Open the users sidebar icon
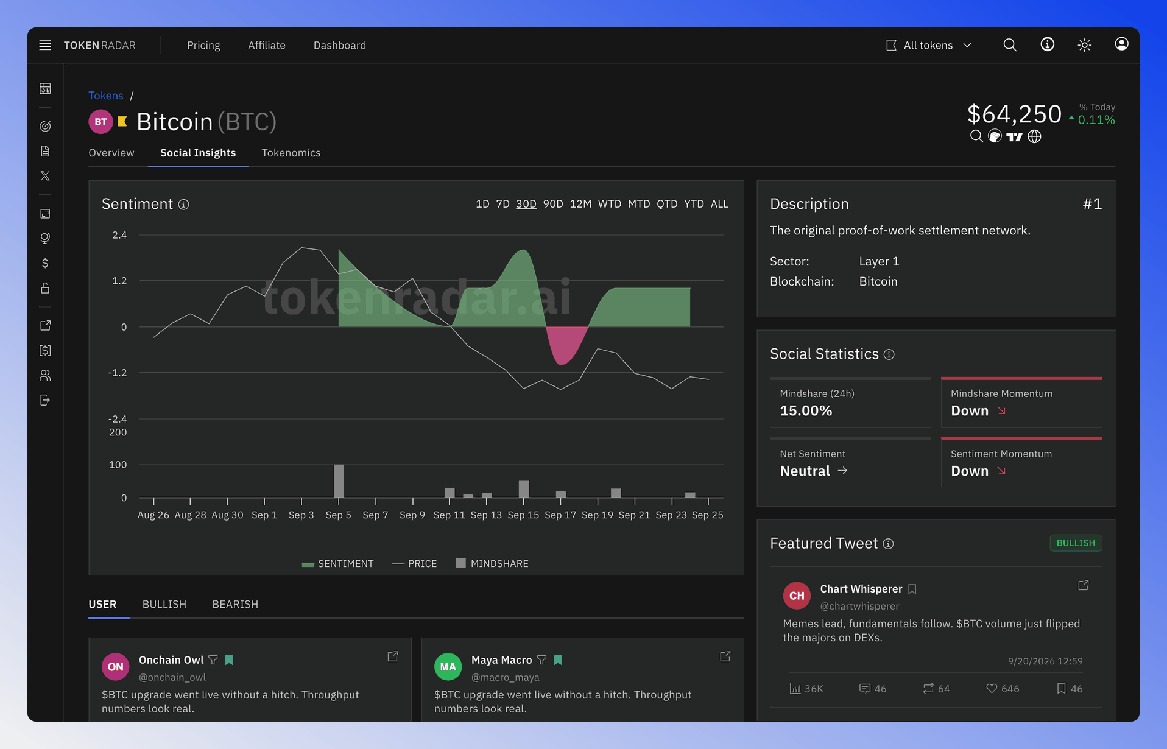 pyautogui.click(x=45, y=375)
